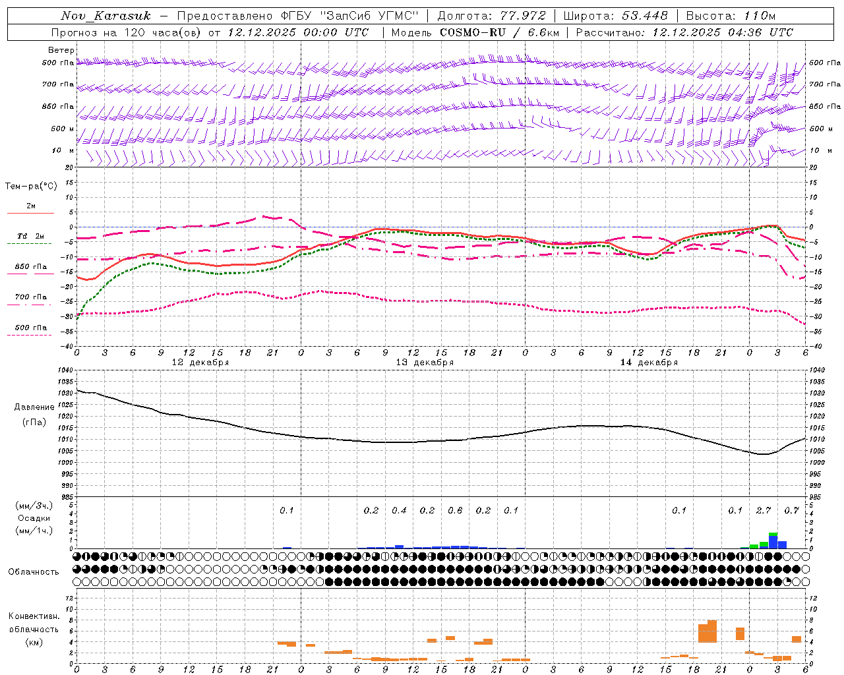Click the forecast start time 12.12.2025 00:00 UTC
844x675 pixels.
coord(298,32)
